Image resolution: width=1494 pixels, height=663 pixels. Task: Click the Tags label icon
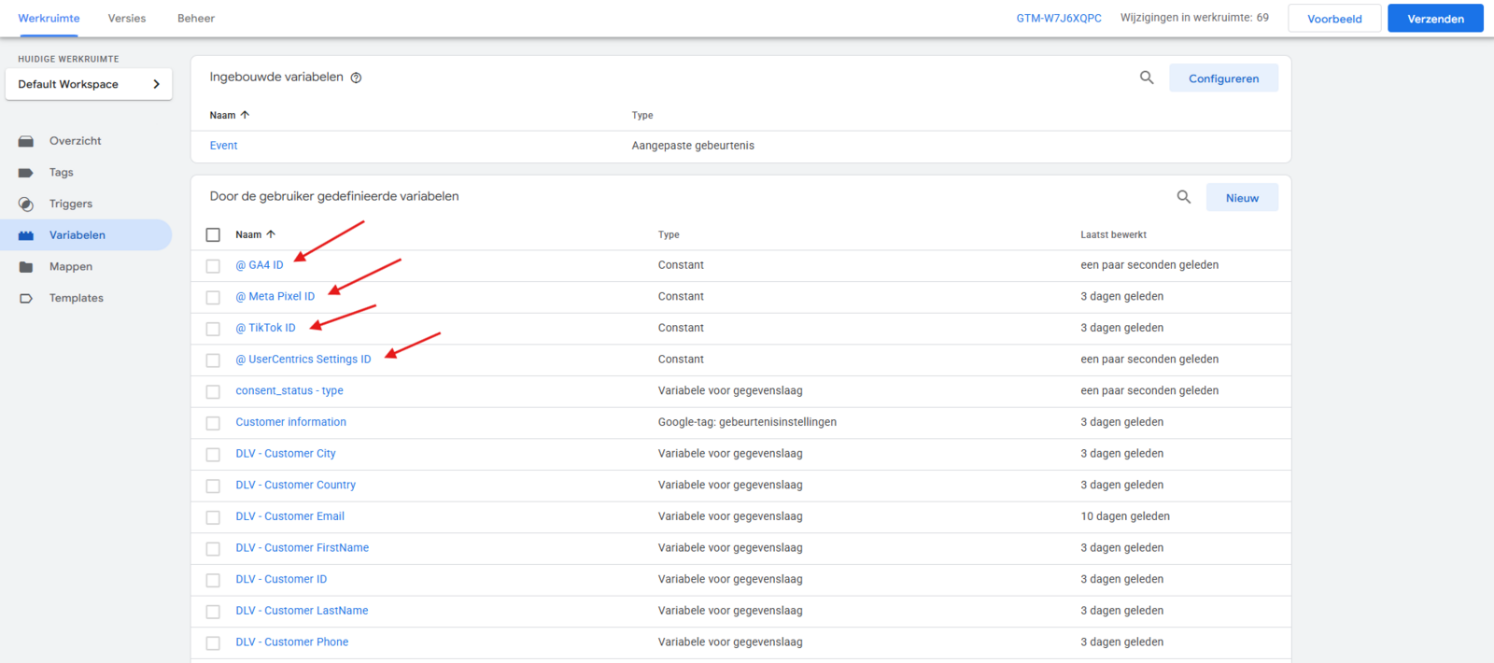(x=26, y=173)
